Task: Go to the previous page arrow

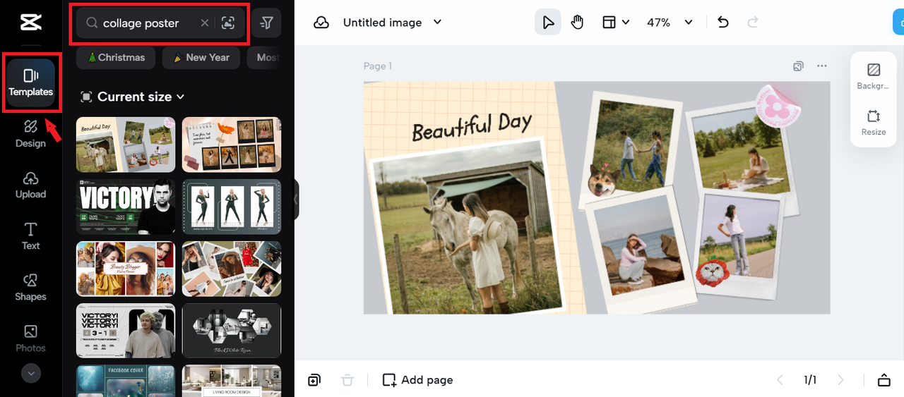Action: (780, 380)
